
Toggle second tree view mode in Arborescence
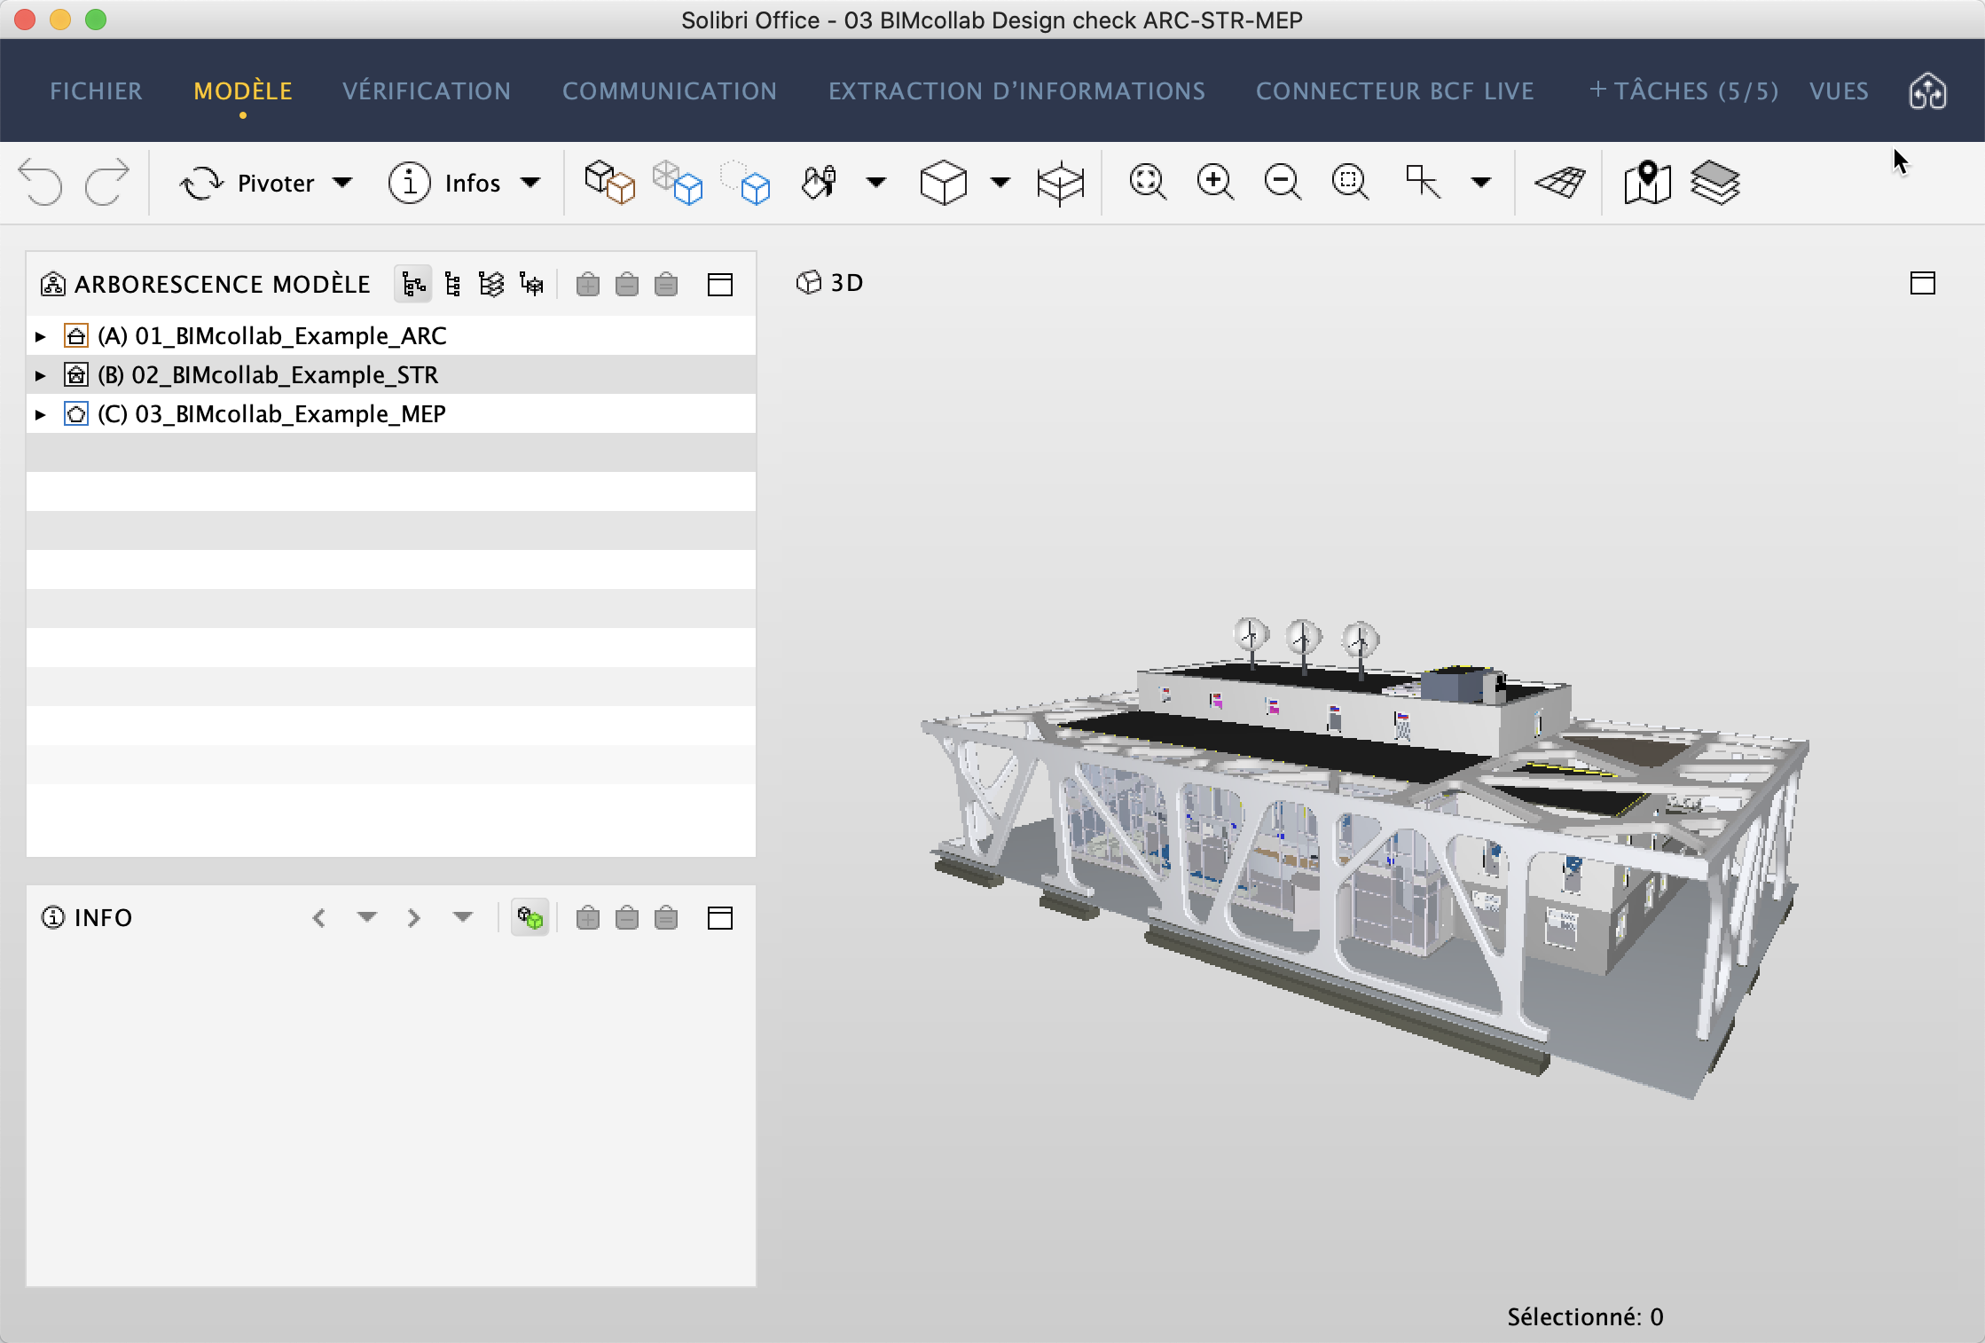tap(452, 284)
